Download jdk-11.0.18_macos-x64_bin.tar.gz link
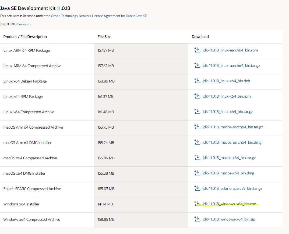Viewport: 289px width, 234px height. [x=229, y=158]
